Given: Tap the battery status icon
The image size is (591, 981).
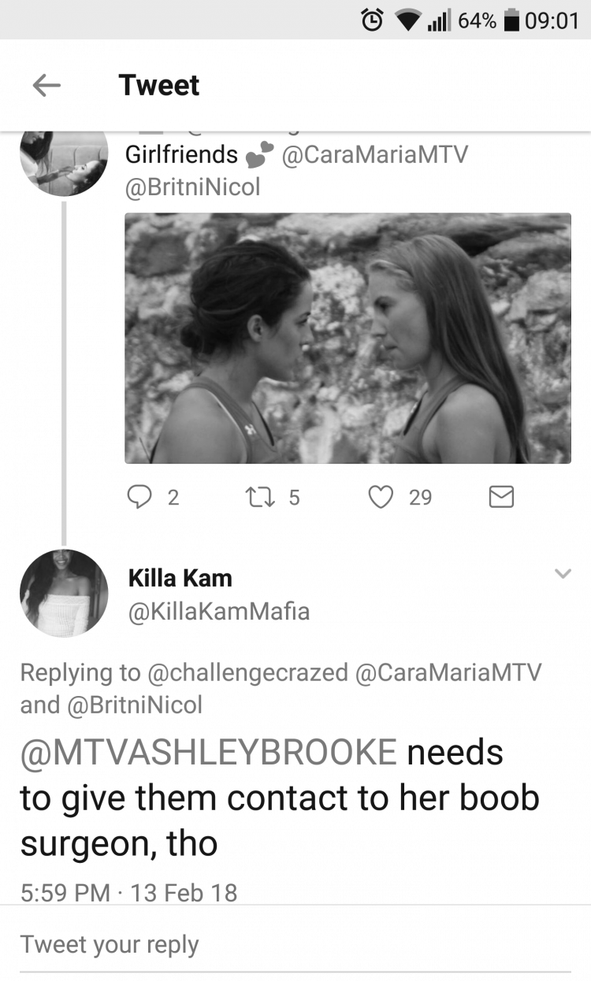Looking at the screenshot, I should (x=511, y=20).
